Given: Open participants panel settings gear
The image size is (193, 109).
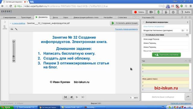Looking at the screenshot, I should pos(190,18).
